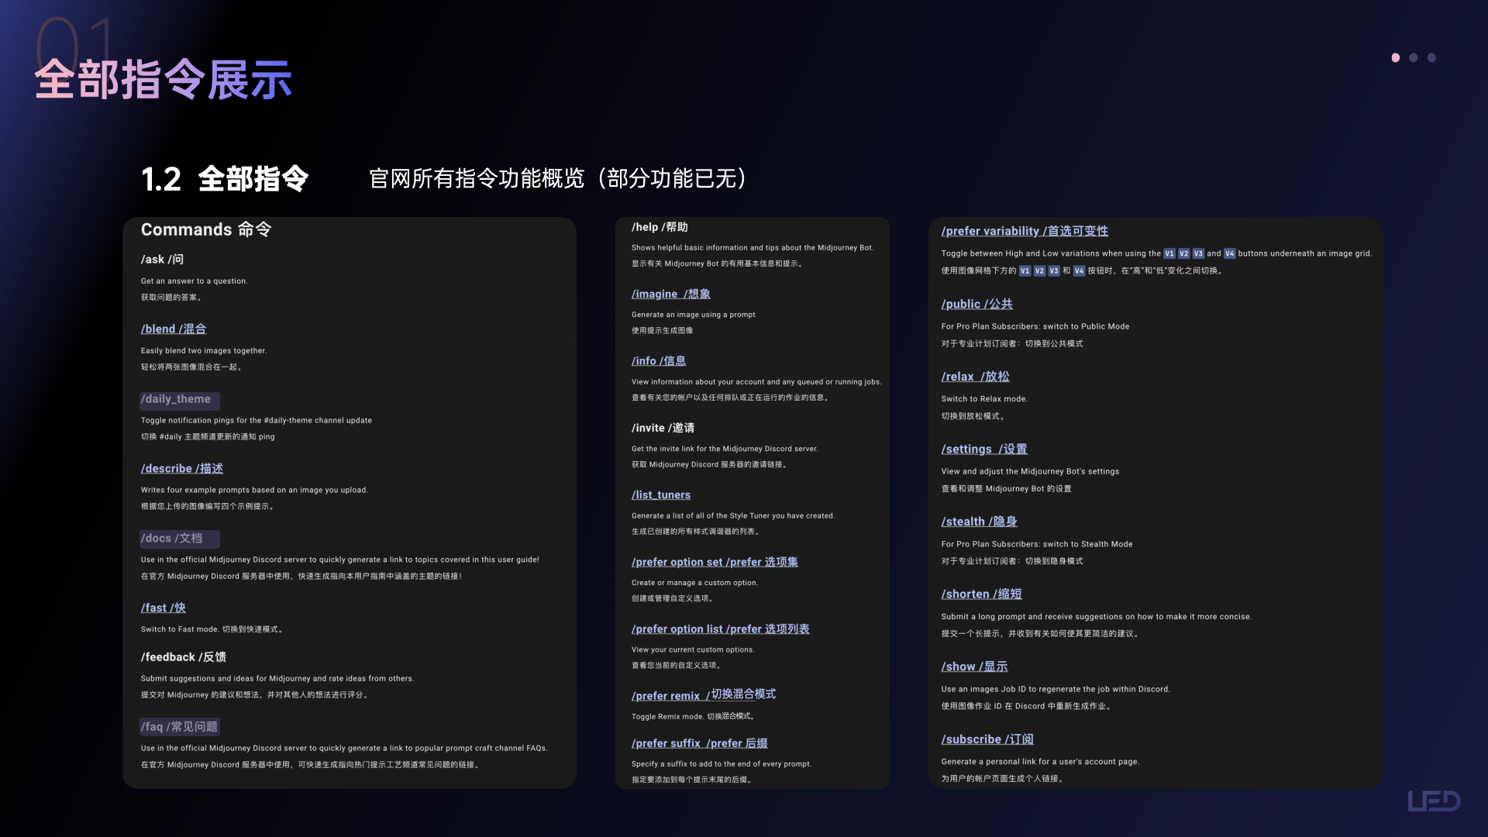Open the /prefer variability link
Screen dimensions: 1488x837
[1025, 231]
